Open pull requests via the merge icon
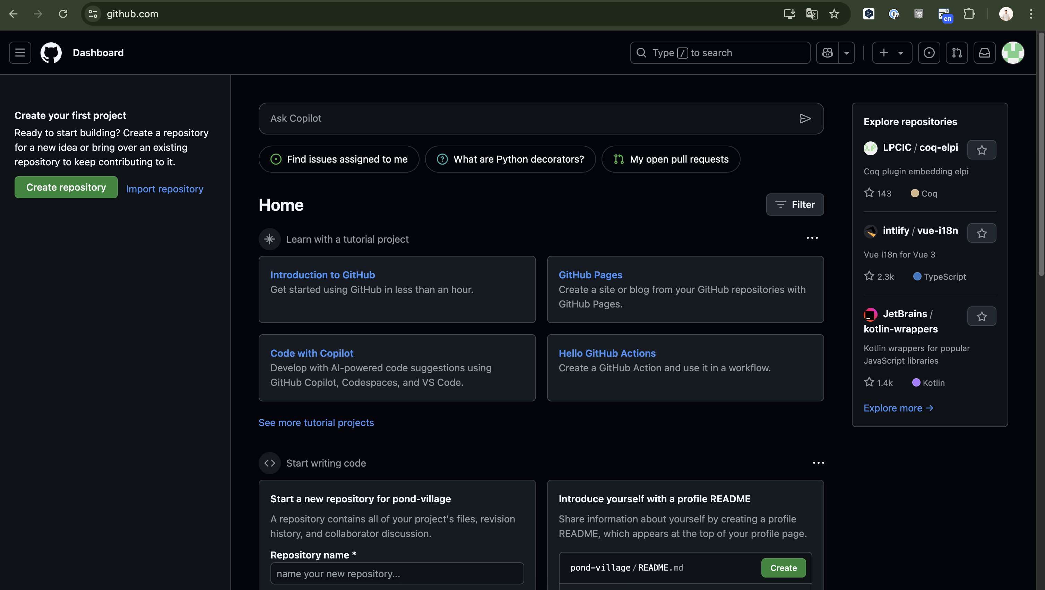The height and width of the screenshot is (590, 1045). [957, 52]
